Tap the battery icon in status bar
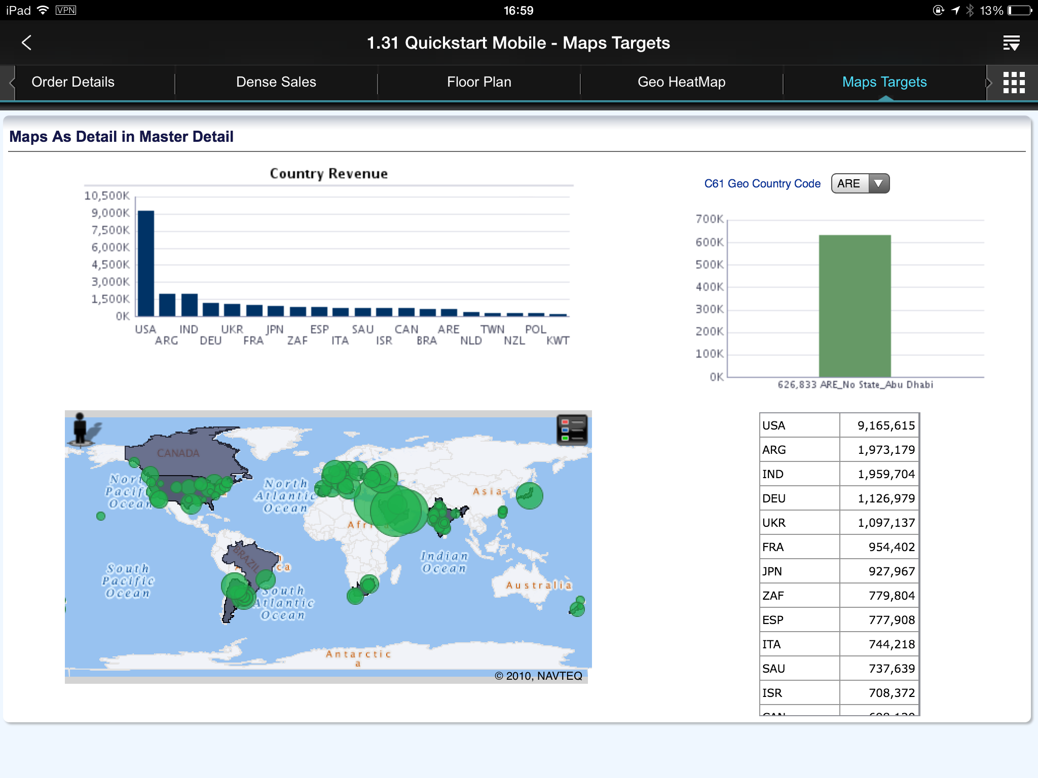This screenshot has width=1038, height=778. tap(1021, 11)
